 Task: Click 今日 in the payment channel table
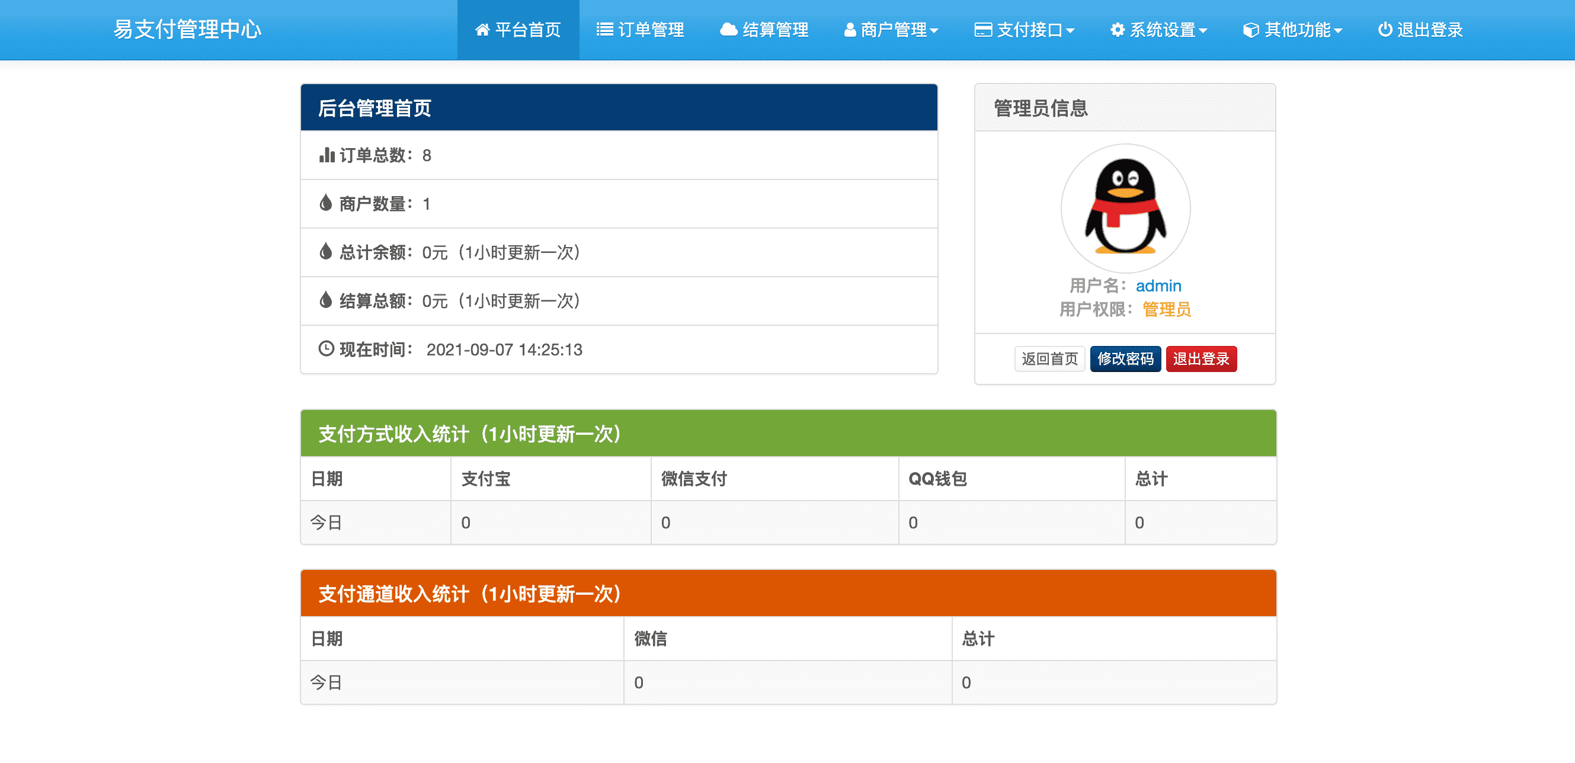[x=326, y=682]
